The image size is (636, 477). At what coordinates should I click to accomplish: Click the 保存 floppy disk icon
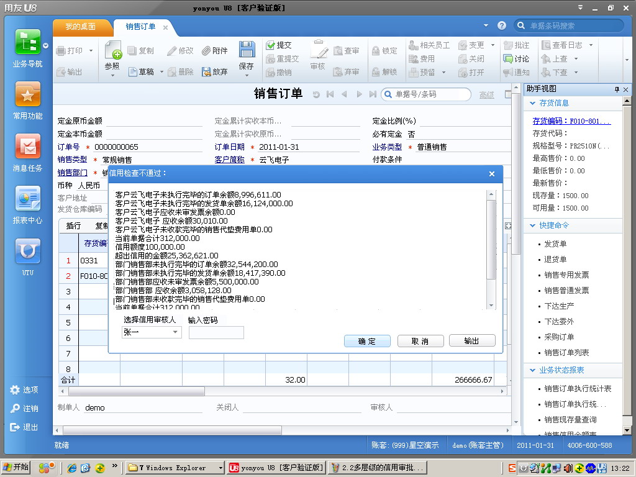247,49
